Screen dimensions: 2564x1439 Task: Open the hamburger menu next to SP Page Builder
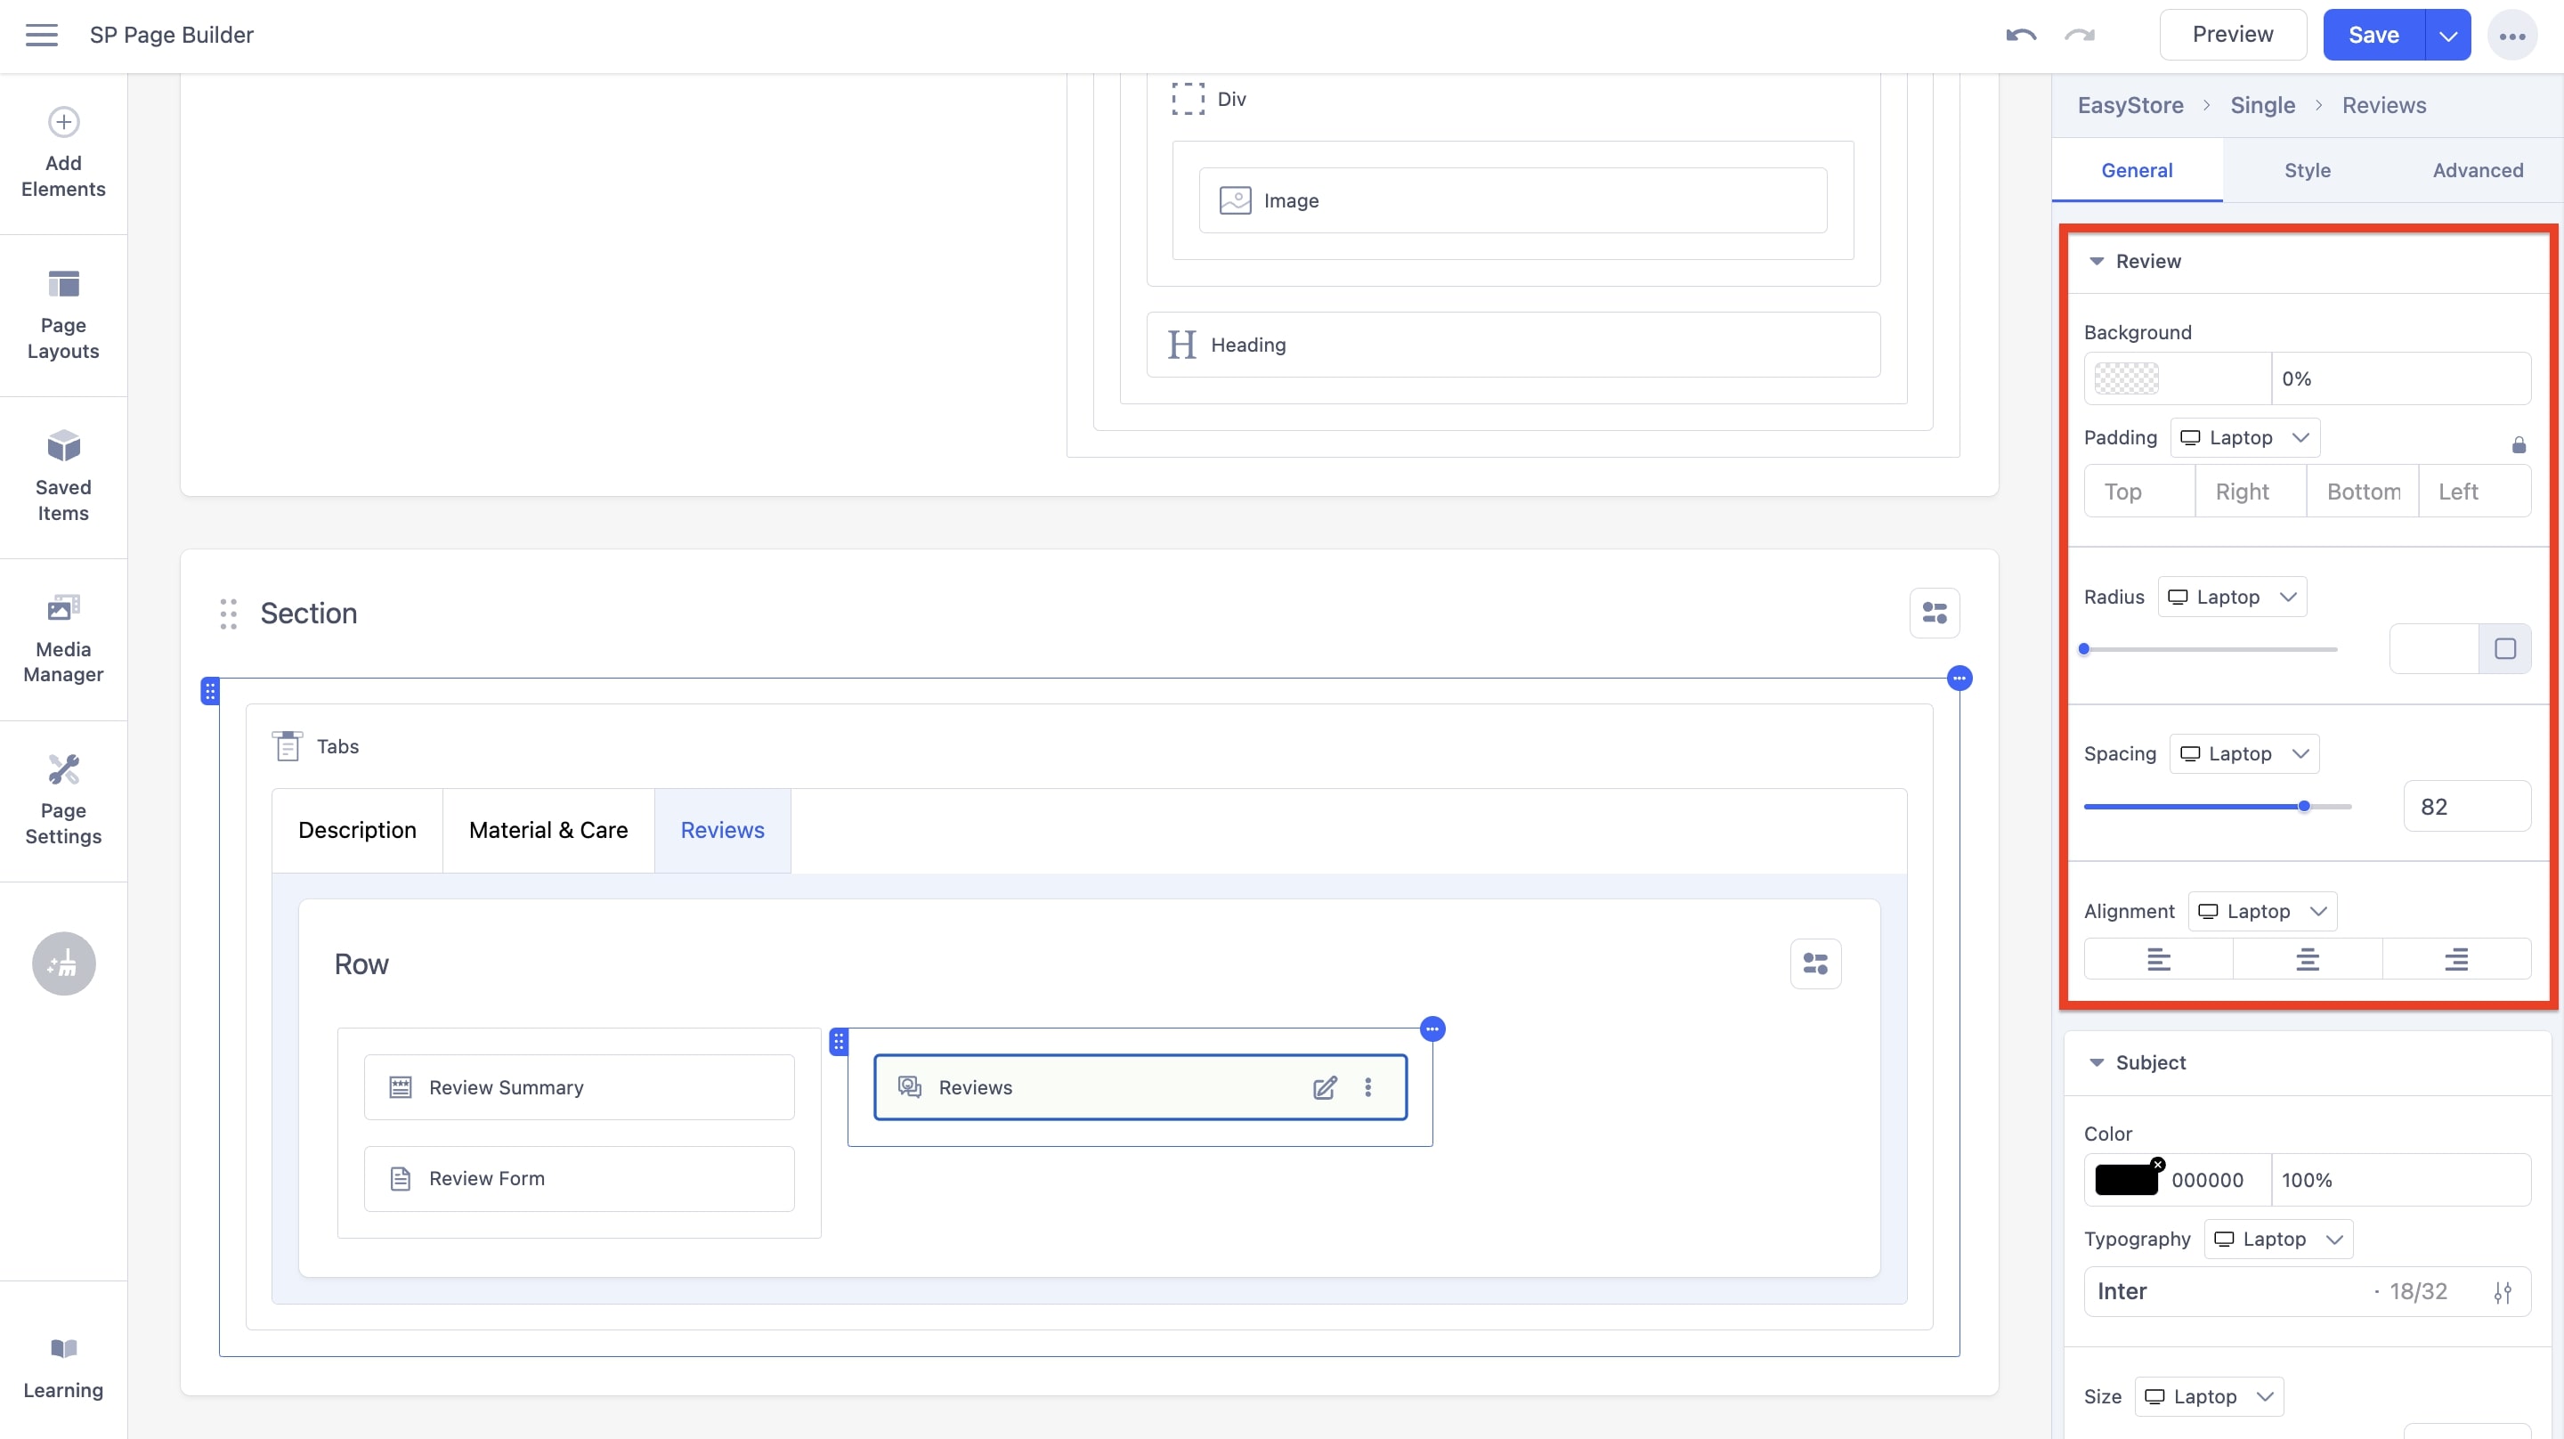42,34
